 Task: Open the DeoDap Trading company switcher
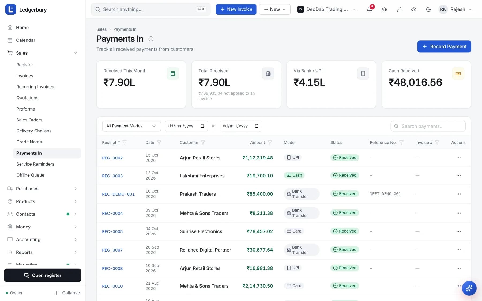coord(327,9)
